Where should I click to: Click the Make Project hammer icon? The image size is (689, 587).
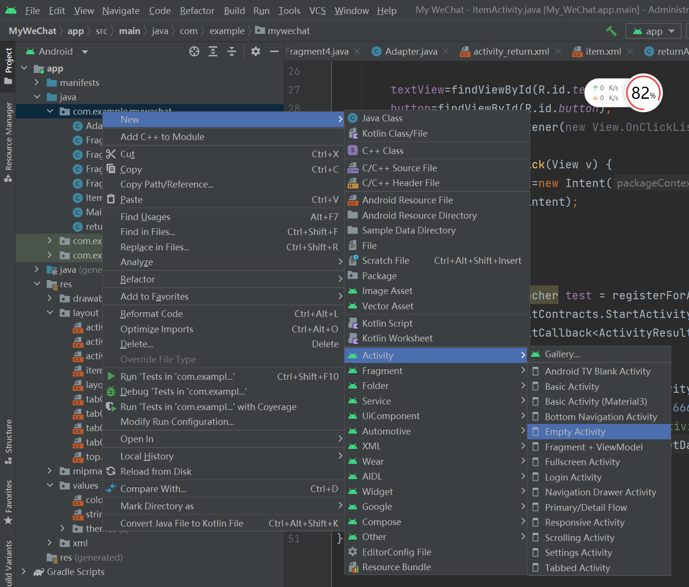pos(611,31)
